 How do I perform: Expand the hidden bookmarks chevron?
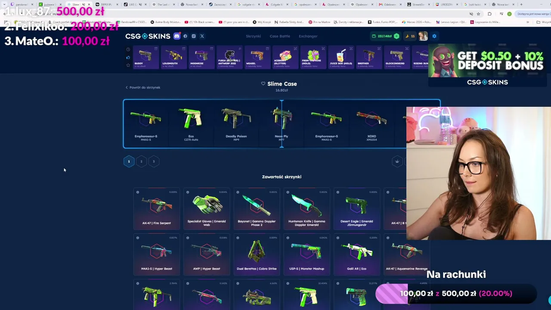(528, 22)
